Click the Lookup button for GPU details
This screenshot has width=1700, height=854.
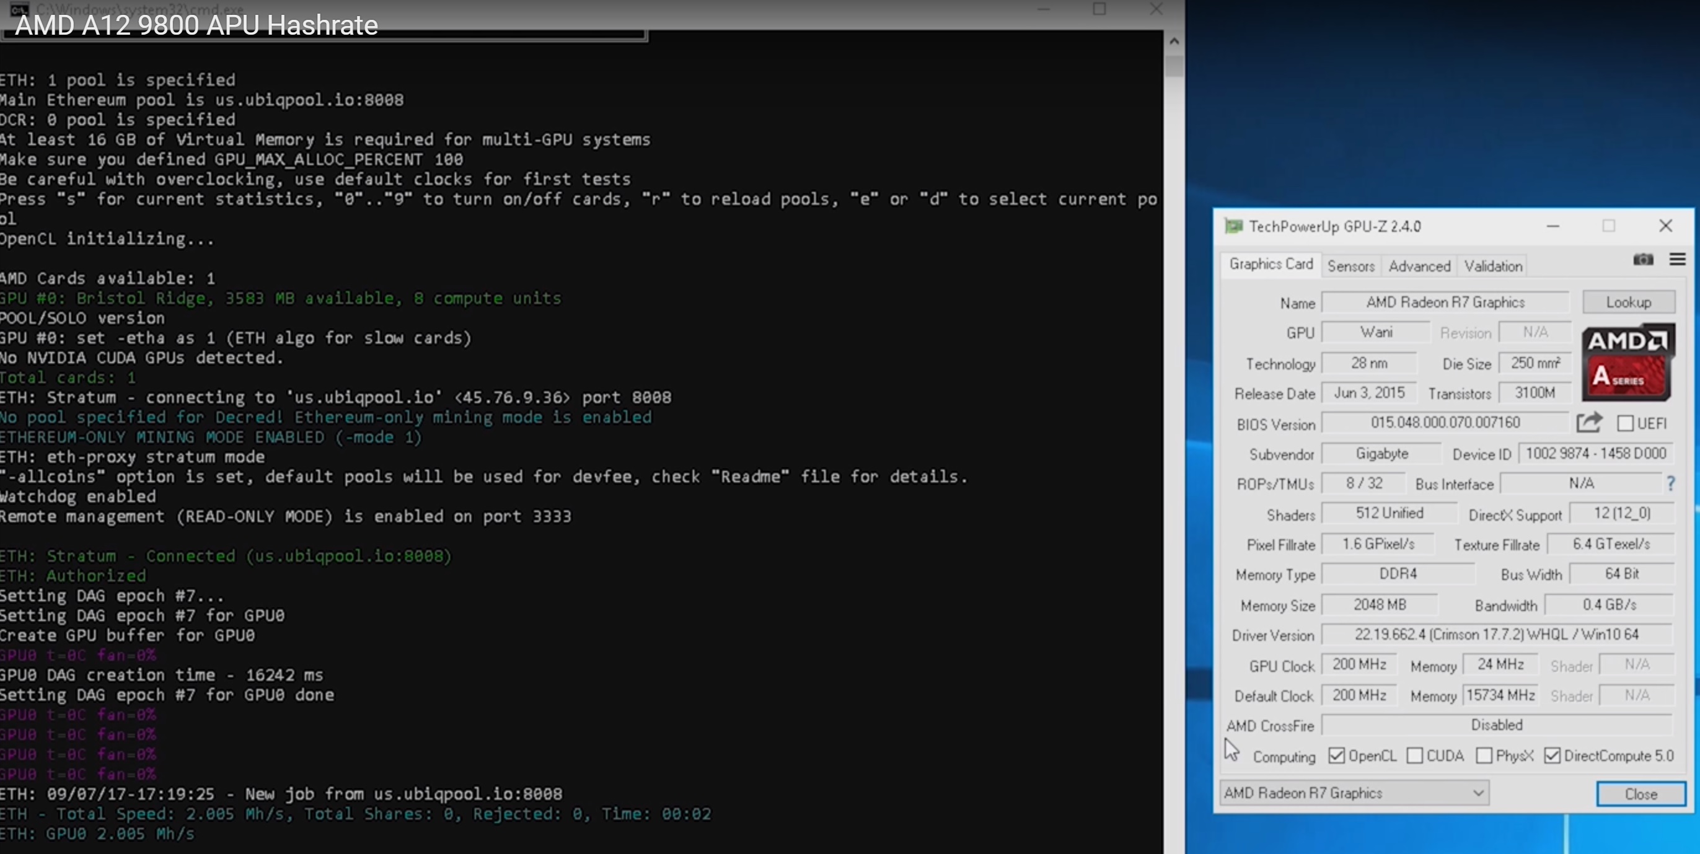[x=1629, y=302]
